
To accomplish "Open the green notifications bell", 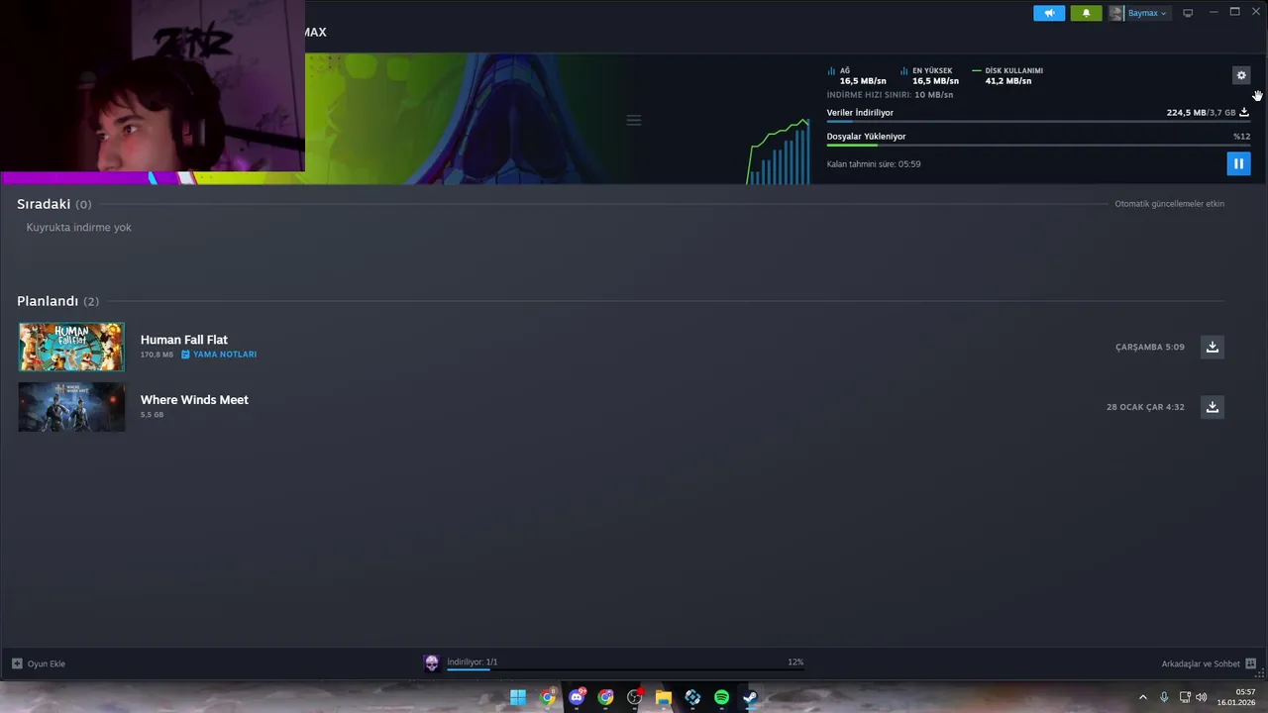I will point(1086,13).
